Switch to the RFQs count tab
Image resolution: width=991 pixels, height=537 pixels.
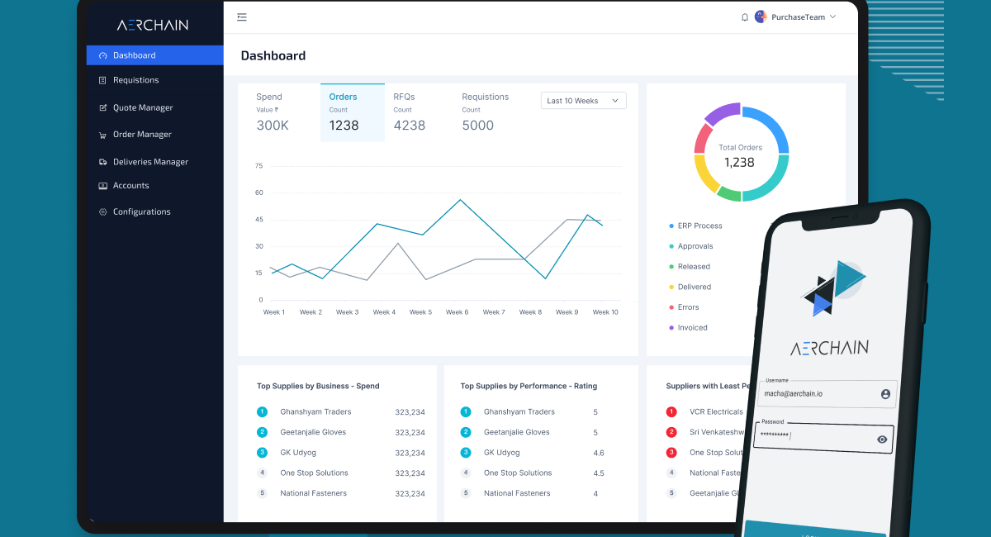tap(410, 112)
